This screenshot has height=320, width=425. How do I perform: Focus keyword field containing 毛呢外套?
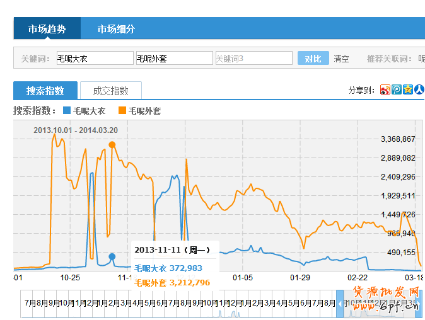point(174,59)
